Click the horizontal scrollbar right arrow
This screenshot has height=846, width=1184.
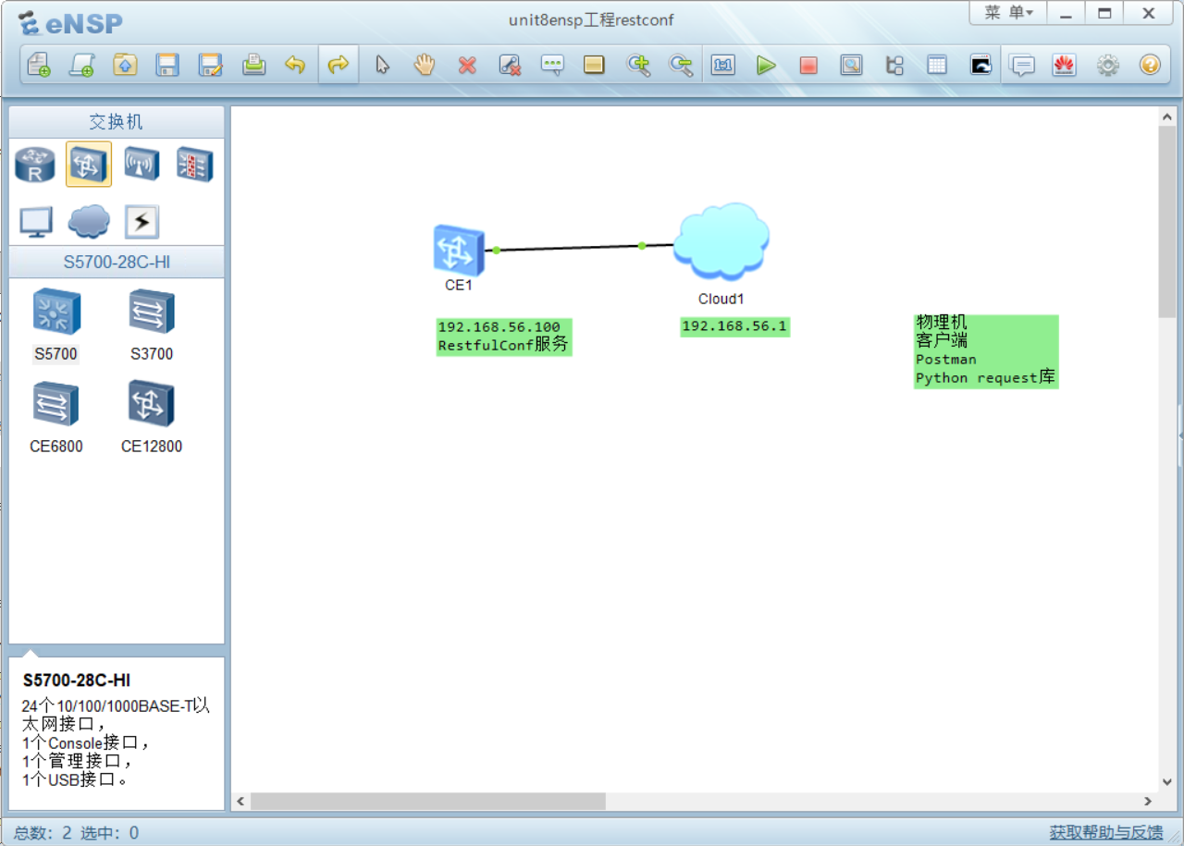1148,802
